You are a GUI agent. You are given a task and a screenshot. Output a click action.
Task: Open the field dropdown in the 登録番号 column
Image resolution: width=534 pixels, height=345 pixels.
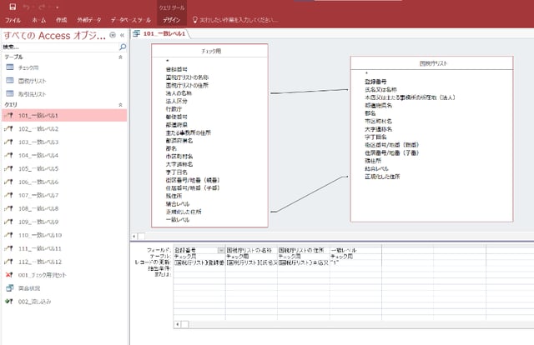coord(220,250)
